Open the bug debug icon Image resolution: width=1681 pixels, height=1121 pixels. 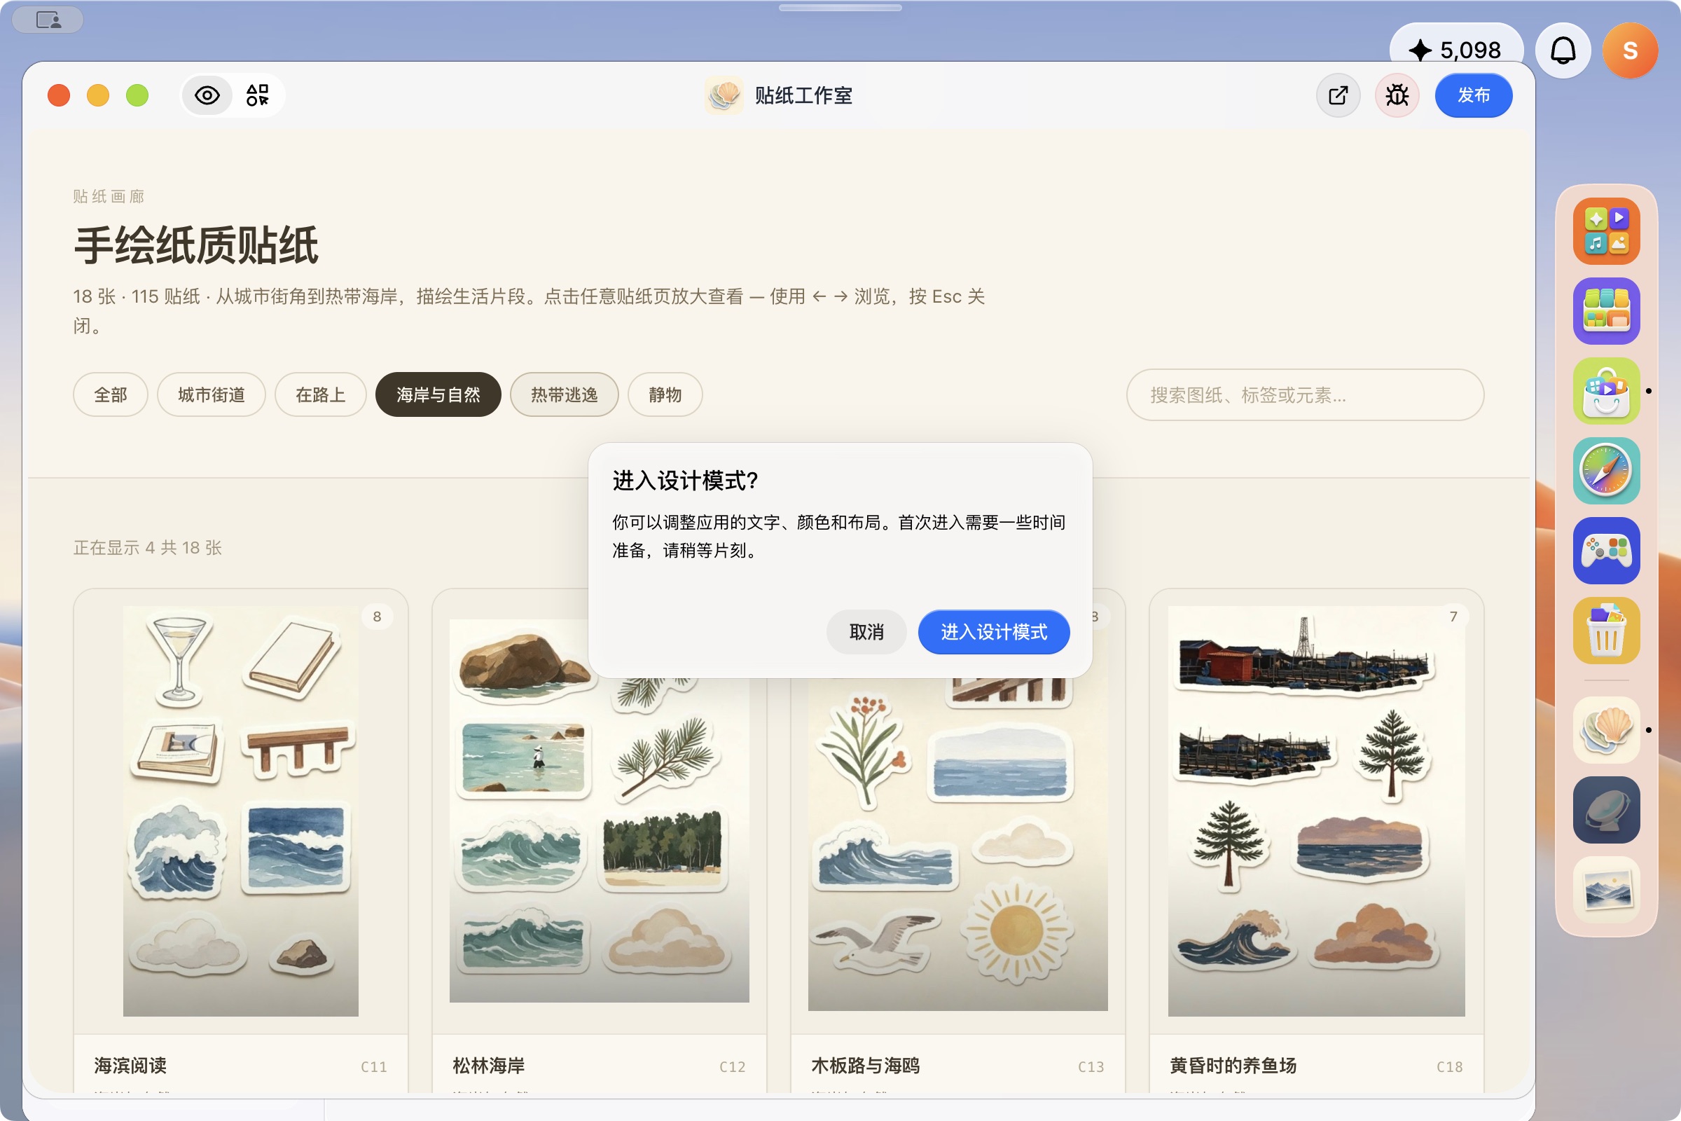(1397, 95)
